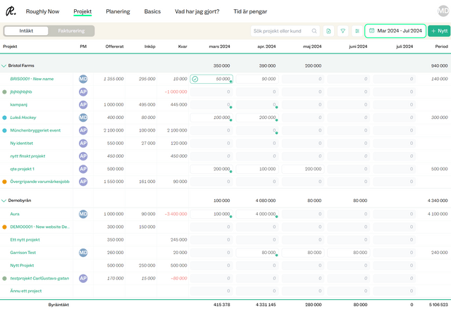This screenshot has width=451, height=309.
Task: Open the filter funnel icon
Action: click(x=343, y=31)
